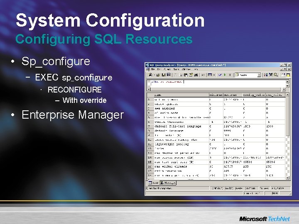Image resolution: width=299 pixels, height=224 pixels.
Task: Click the Find binoculars icon
Action: [x=196, y=75]
